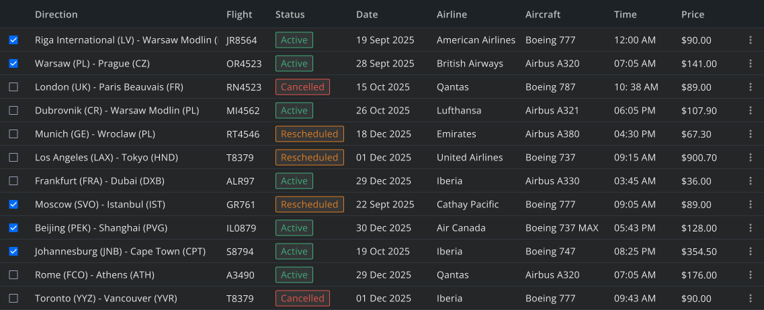Open the options menu for the $900.70 flight
764x310 pixels.
[751, 157]
